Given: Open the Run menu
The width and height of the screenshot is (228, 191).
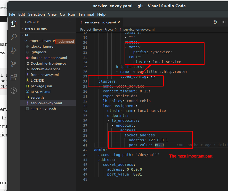Looking at the screenshot, I should (71, 14).
